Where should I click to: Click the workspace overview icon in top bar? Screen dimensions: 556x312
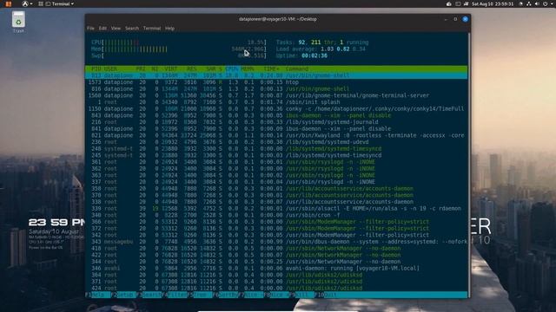click(41, 3)
